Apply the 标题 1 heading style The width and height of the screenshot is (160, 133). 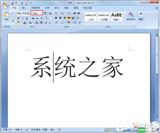pos(116,16)
